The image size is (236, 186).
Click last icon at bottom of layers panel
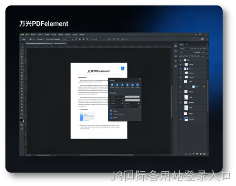[x=204, y=154]
